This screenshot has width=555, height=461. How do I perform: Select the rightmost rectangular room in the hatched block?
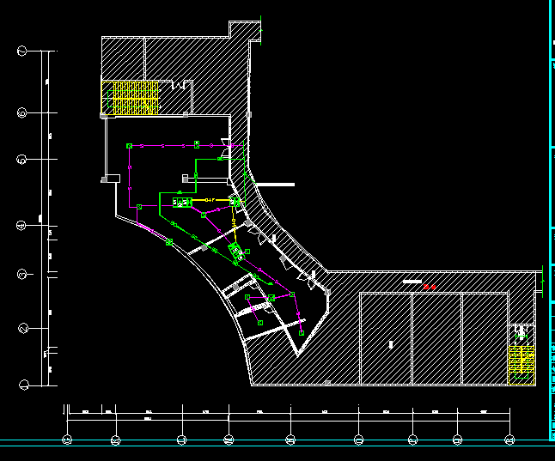pos(485,338)
